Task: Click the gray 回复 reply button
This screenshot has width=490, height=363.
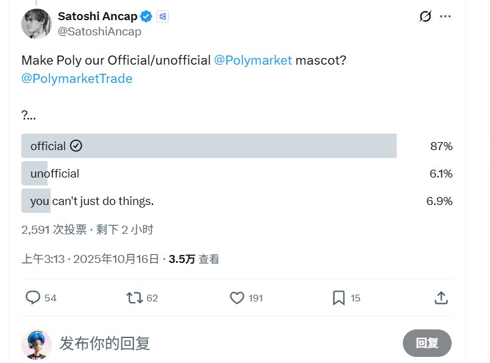Action: [x=427, y=343]
